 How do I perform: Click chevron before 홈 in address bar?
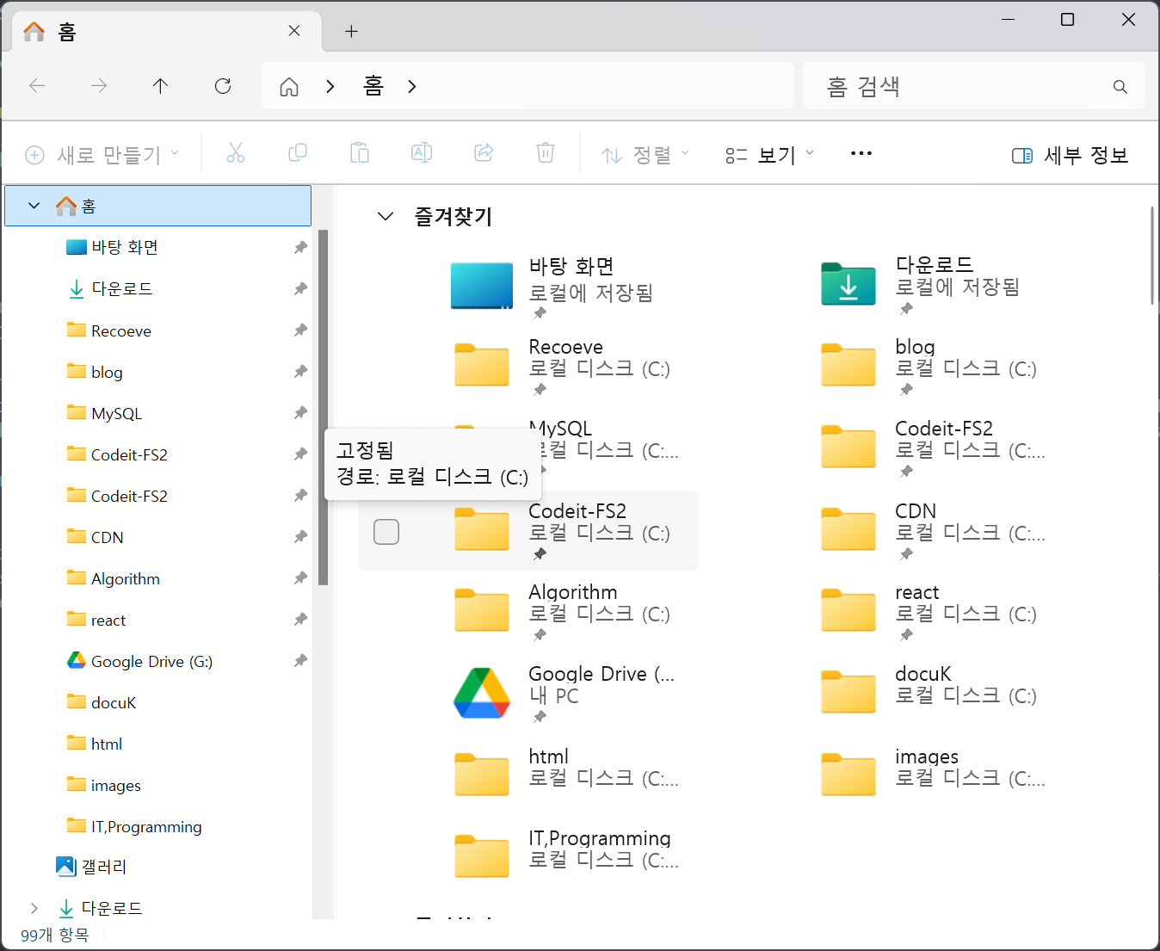click(330, 87)
